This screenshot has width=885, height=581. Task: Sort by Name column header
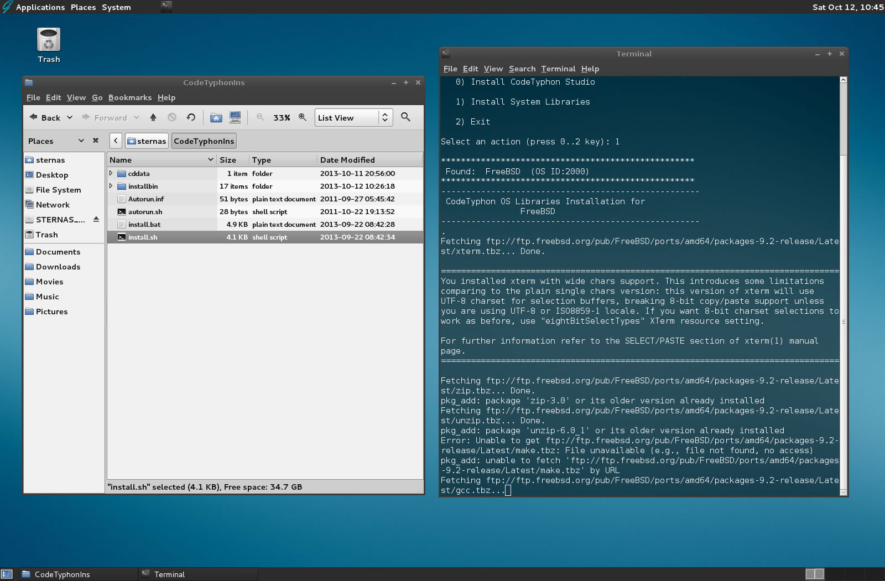click(x=162, y=160)
